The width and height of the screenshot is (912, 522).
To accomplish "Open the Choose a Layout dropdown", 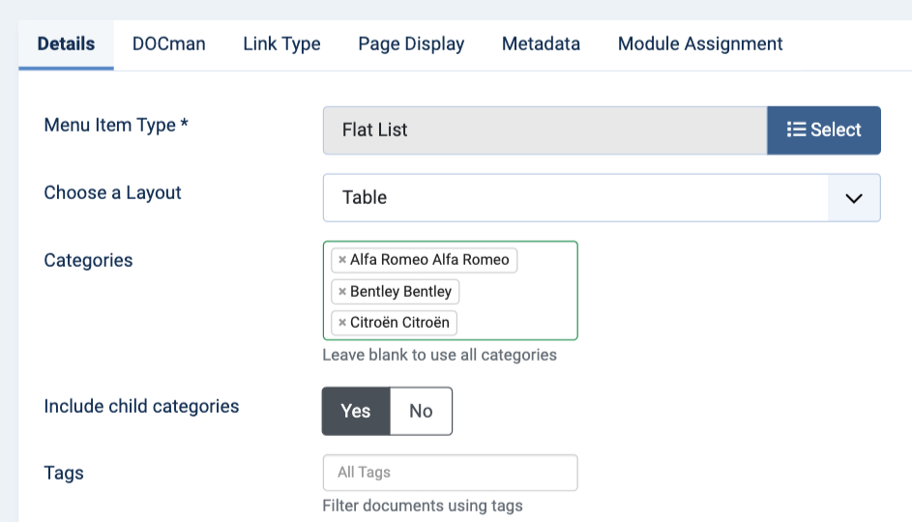I will click(574, 197).
